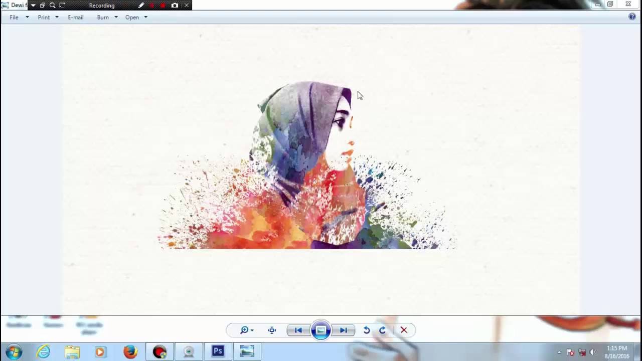Expand the File menu dropdown arrow
This screenshot has height=361, width=642.
(x=27, y=17)
